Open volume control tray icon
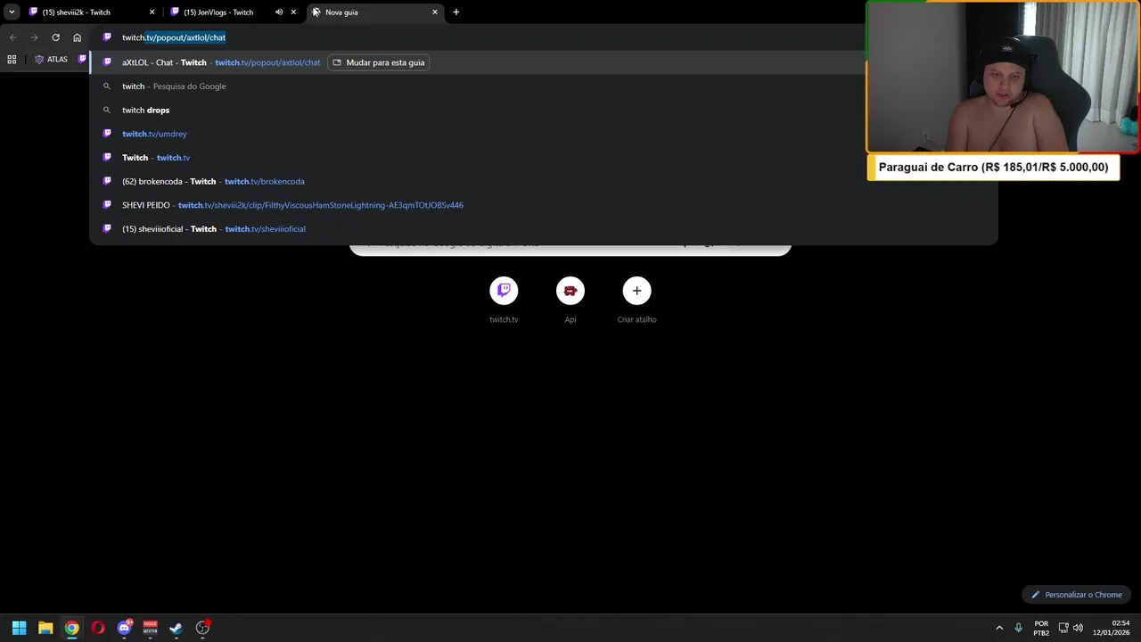1141x642 pixels. click(1078, 628)
